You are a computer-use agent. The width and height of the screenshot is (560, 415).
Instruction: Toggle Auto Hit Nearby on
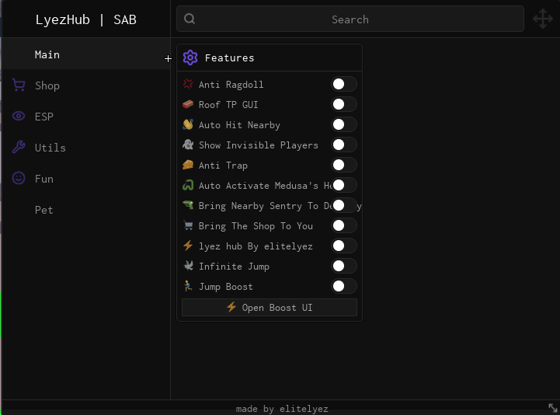344,124
